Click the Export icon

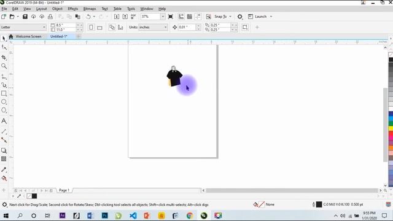[x=125, y=17]
